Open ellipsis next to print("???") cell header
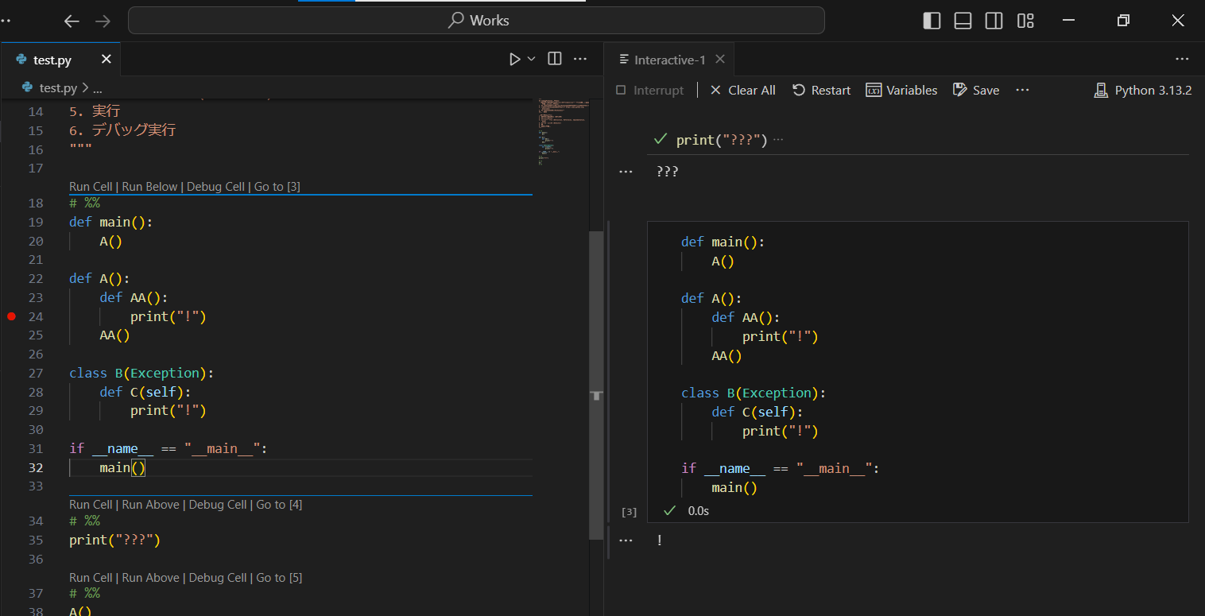The width and height of the screenshot is (1205, 616). [778, 140]
